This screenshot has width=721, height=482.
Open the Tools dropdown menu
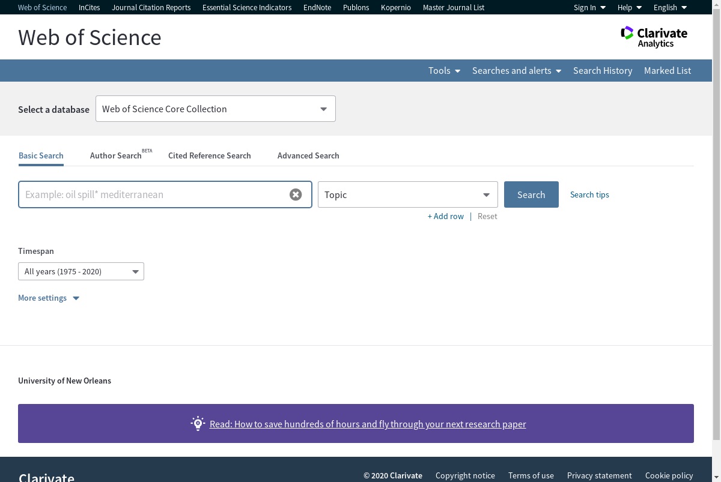pyautogui.click(x=444, y=70)
